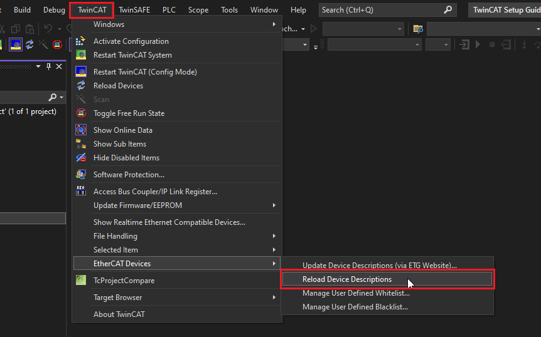The height and width of the screenshot is (337, 541).
Task: Click toolbar Scan wand icon
Action: (x=43, y=44)
